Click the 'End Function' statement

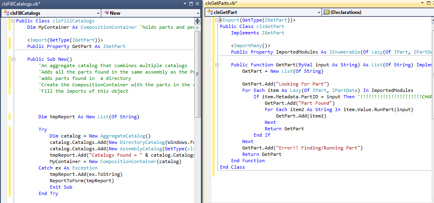click(248, 161)
